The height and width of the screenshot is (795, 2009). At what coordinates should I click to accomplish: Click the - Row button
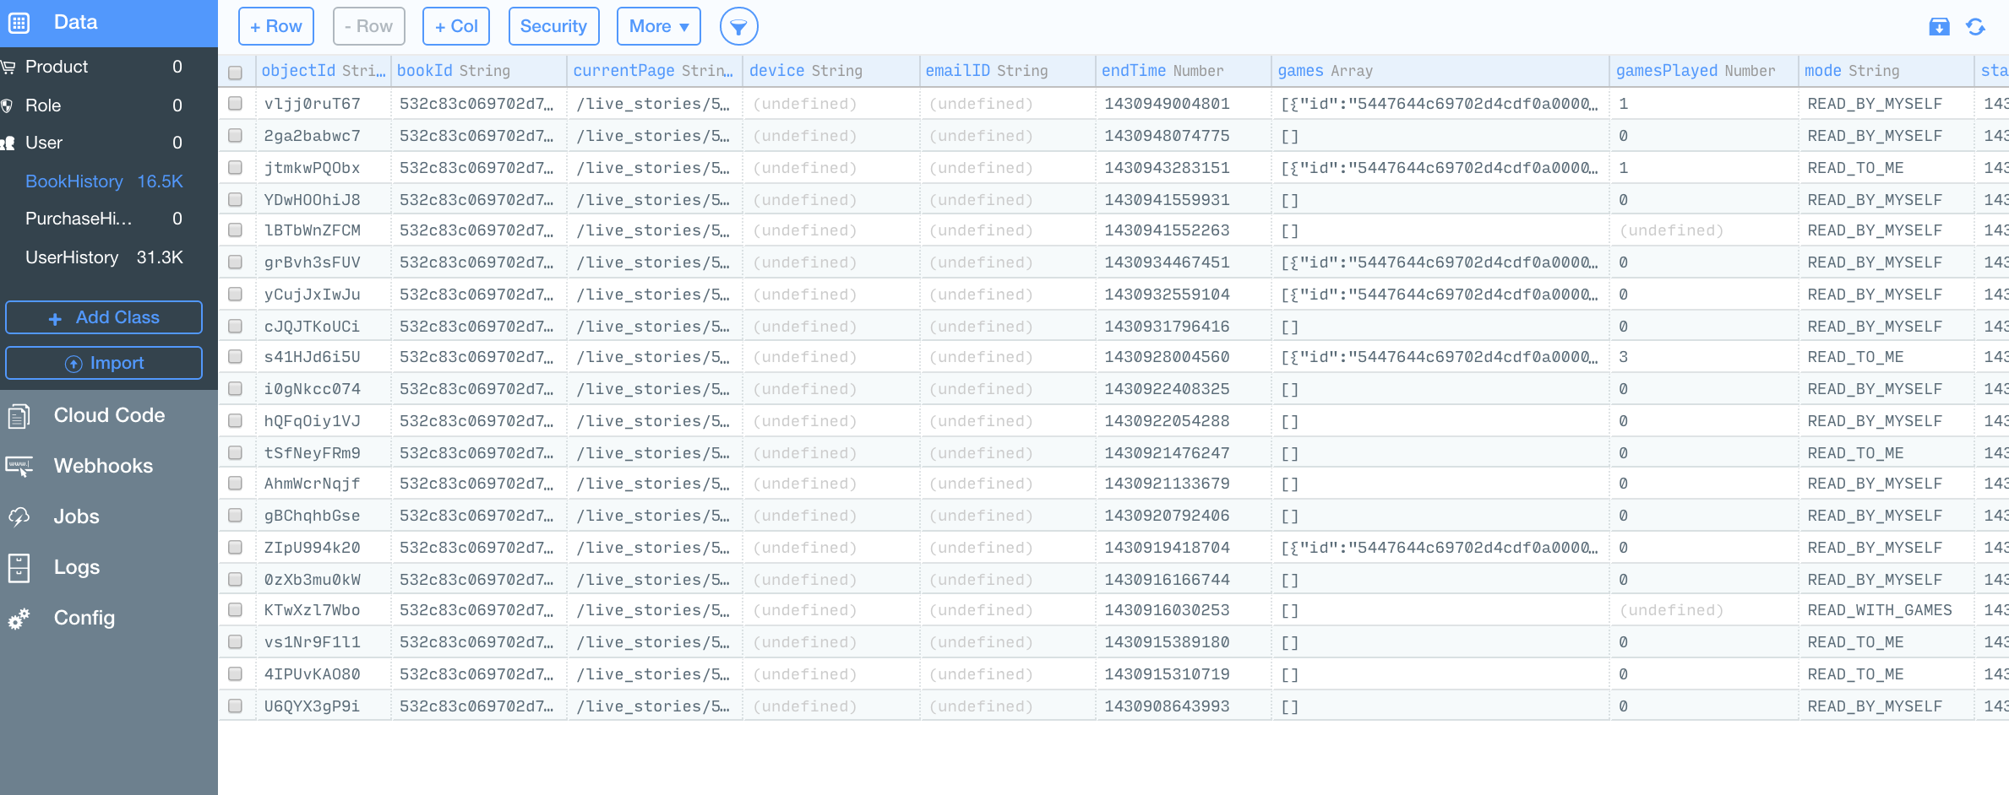pyautogui.click(x=369, y=26)
